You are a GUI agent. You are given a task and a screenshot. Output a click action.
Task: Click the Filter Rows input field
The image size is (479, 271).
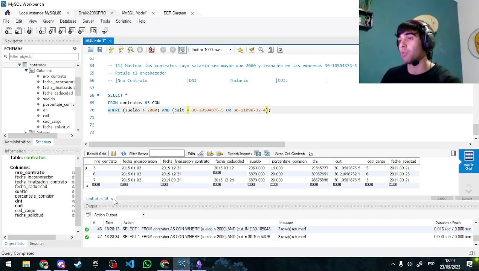point(167,154)
